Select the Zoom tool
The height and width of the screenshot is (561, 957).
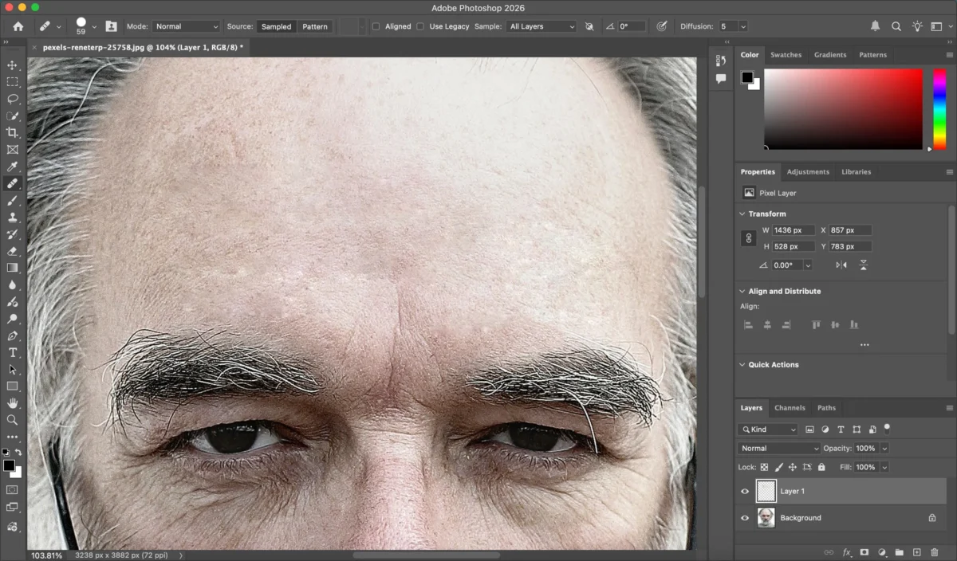12,418
